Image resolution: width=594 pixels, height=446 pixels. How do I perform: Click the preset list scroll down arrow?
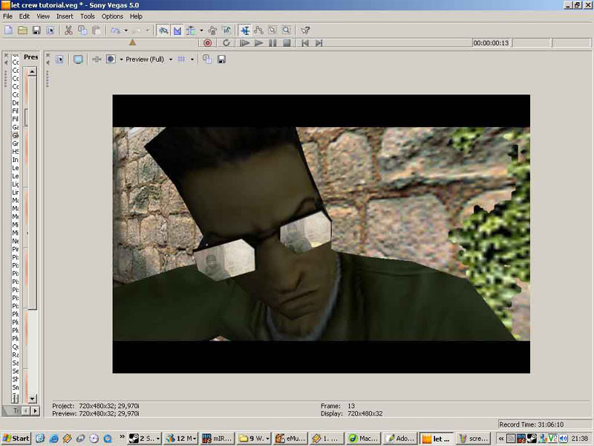point(32,398)
